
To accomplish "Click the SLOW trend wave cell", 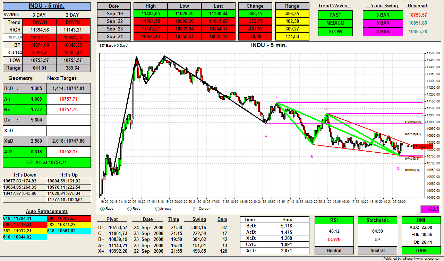I will click(335, 31).
